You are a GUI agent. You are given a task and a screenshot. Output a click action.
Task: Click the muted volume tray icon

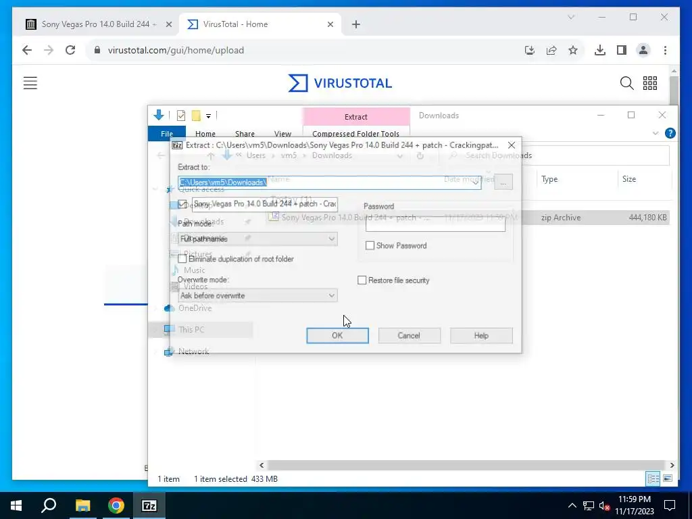click(x=604, y=505)
